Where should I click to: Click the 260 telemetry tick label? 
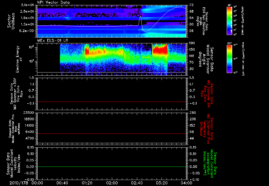click(x=192, y=113)
